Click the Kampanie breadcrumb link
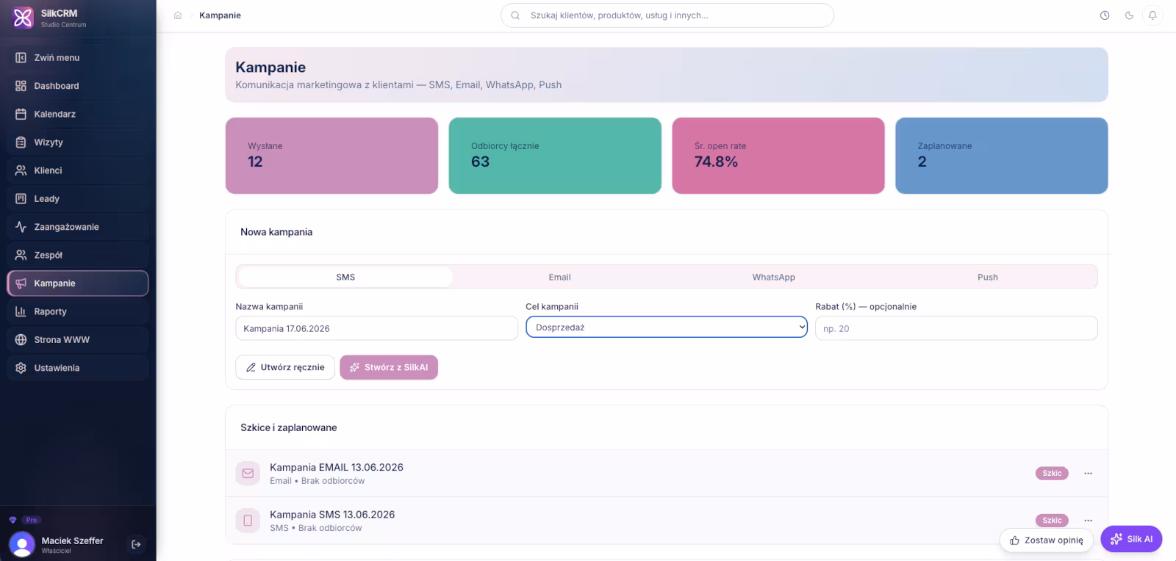The width and height of the screenshot is (1176, 561). (x=220, y=15)
